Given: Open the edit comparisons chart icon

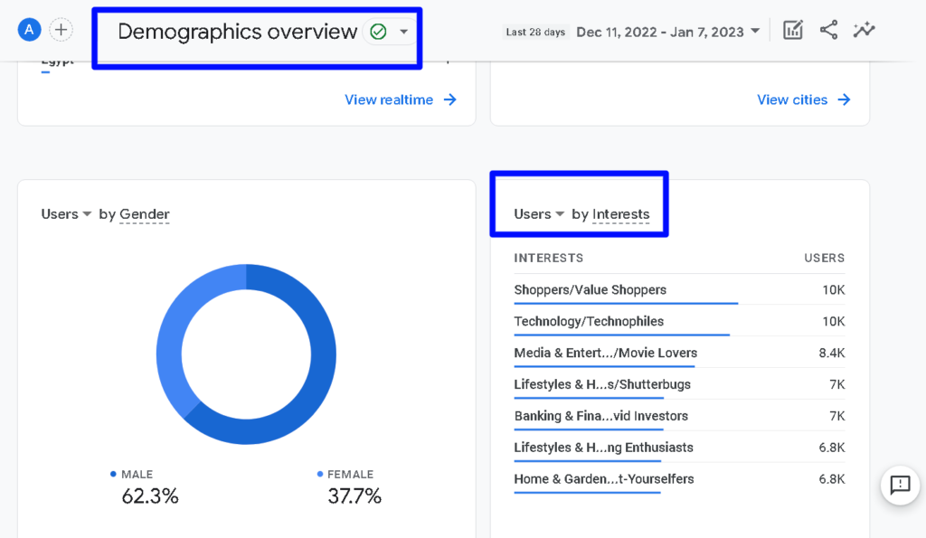Looking at the screenshot, I should [792, 30].
